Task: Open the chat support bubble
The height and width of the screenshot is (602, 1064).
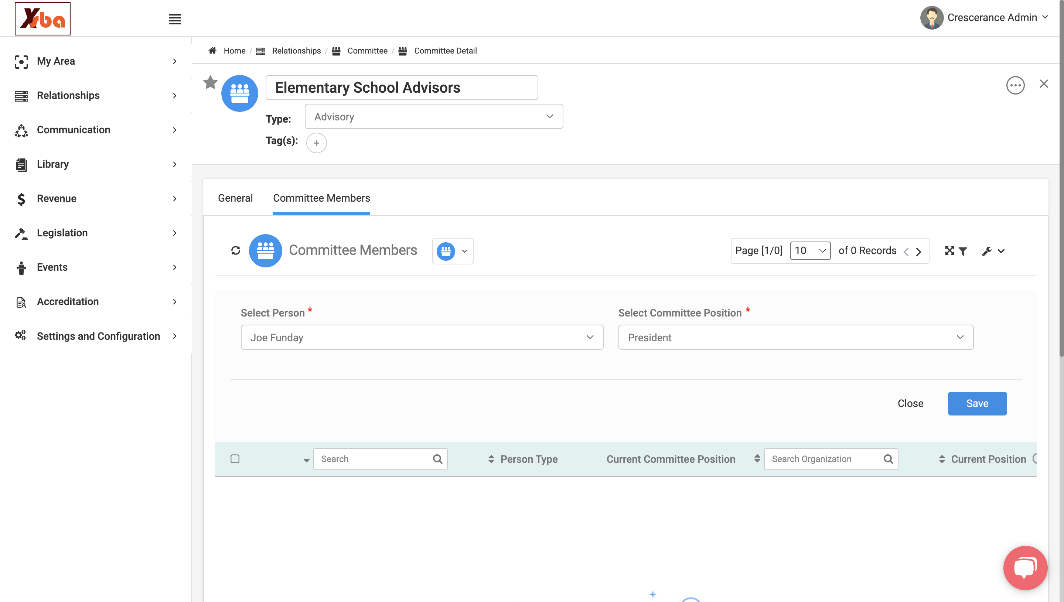Action: [x=1025, y=568]
